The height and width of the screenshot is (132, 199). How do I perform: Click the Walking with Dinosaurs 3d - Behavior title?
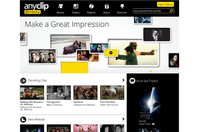[x=32, y=103]
